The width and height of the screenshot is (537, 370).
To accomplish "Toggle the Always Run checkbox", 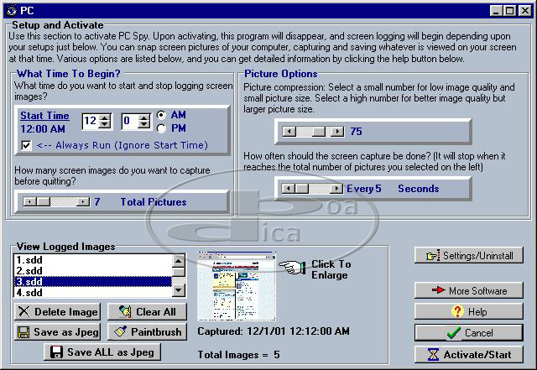I will click(27, 145).
